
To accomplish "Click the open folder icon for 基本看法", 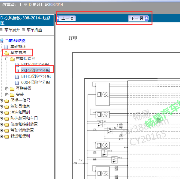I will tap(7, 53).
